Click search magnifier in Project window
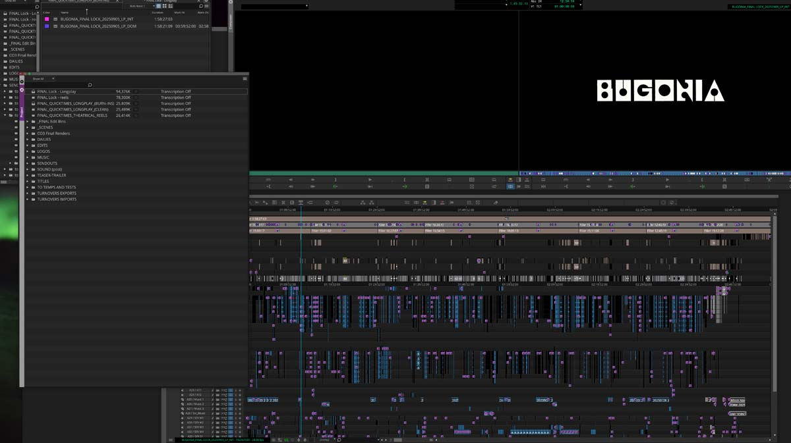This screenshot has width=791, height=443. pyautogui.click(x=90, y=85)
